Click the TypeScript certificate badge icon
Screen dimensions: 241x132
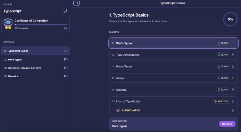(8, 24)
